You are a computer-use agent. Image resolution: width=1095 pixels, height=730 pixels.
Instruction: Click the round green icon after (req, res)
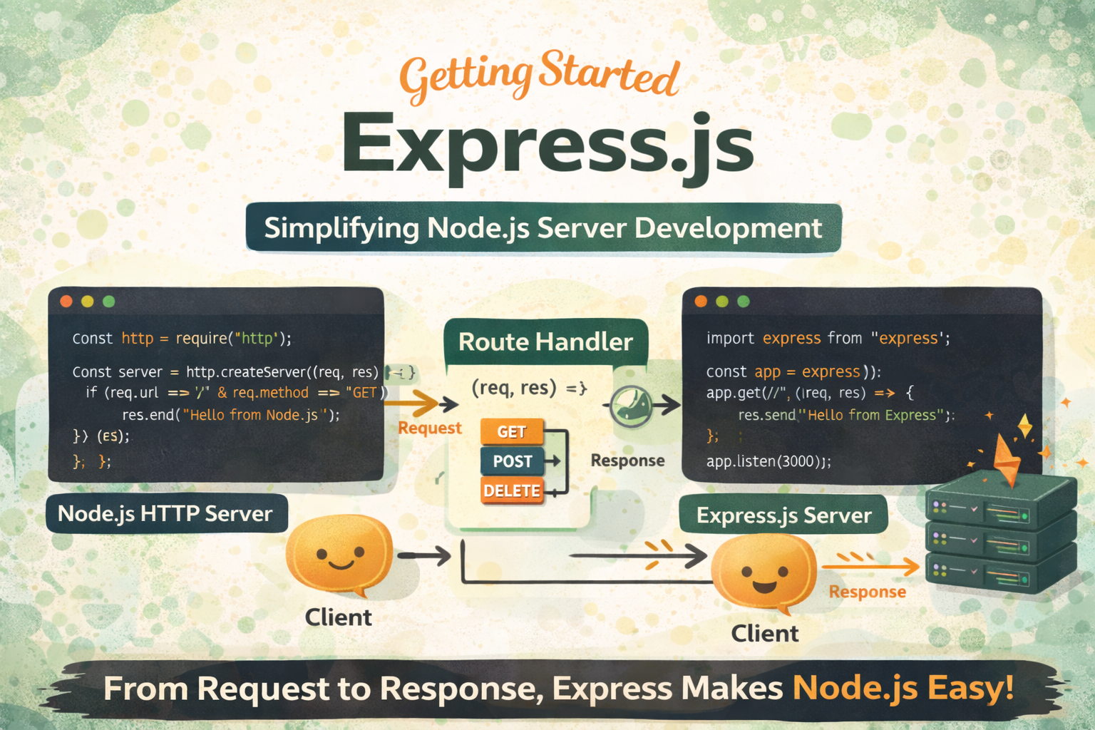(631, 406)
